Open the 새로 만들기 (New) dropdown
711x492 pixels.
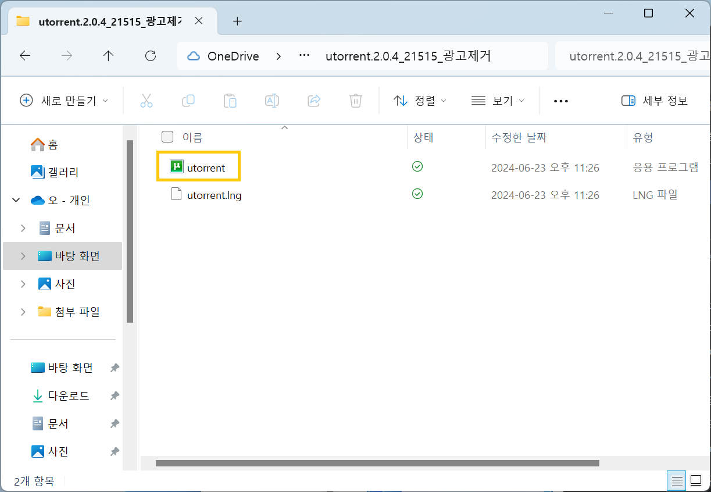64,101
